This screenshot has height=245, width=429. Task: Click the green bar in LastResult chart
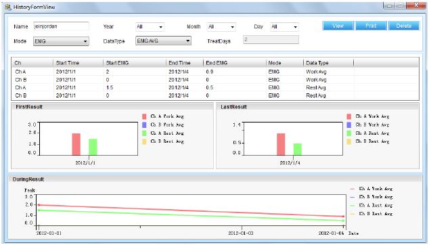coord(298,150)
